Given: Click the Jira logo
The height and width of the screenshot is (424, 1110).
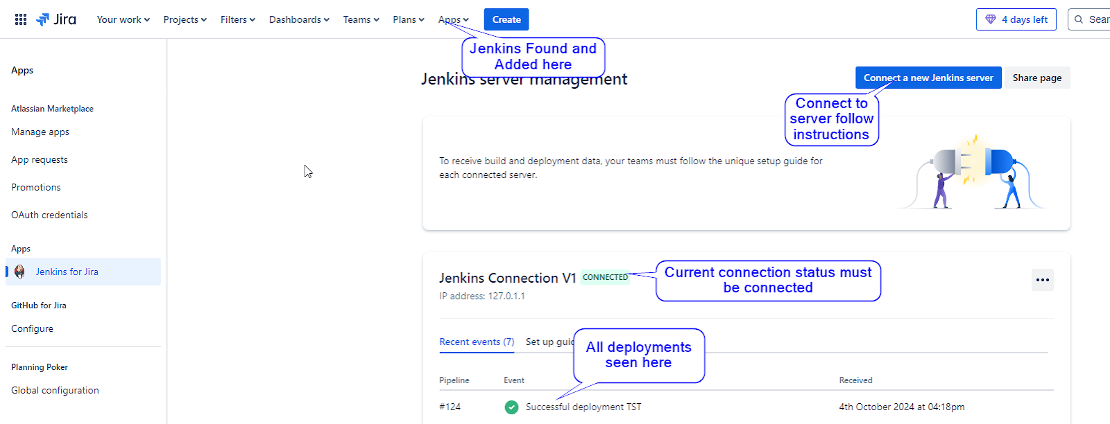Looking at the screenshot, I should (x=56, y=19).
